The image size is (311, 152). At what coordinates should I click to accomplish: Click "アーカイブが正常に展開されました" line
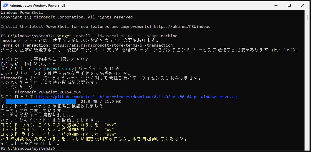[x=38, y=115]
